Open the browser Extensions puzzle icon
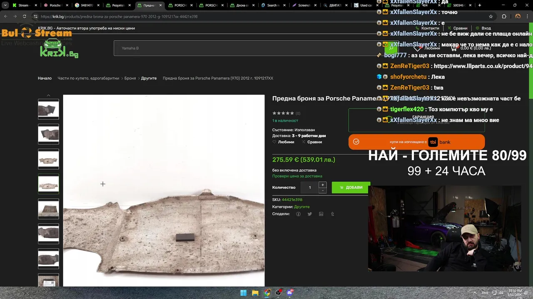Image resolution: width=533 pixels, height=299 pixels. click(504, 16)
